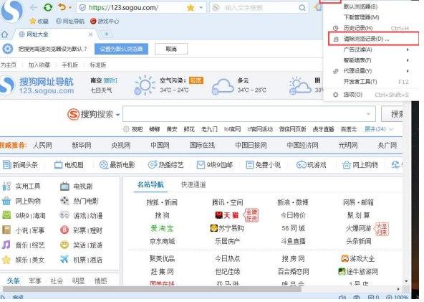Click the 免费小说 icon link
Screen dimensions: 424x302
[x=249, y=165]
